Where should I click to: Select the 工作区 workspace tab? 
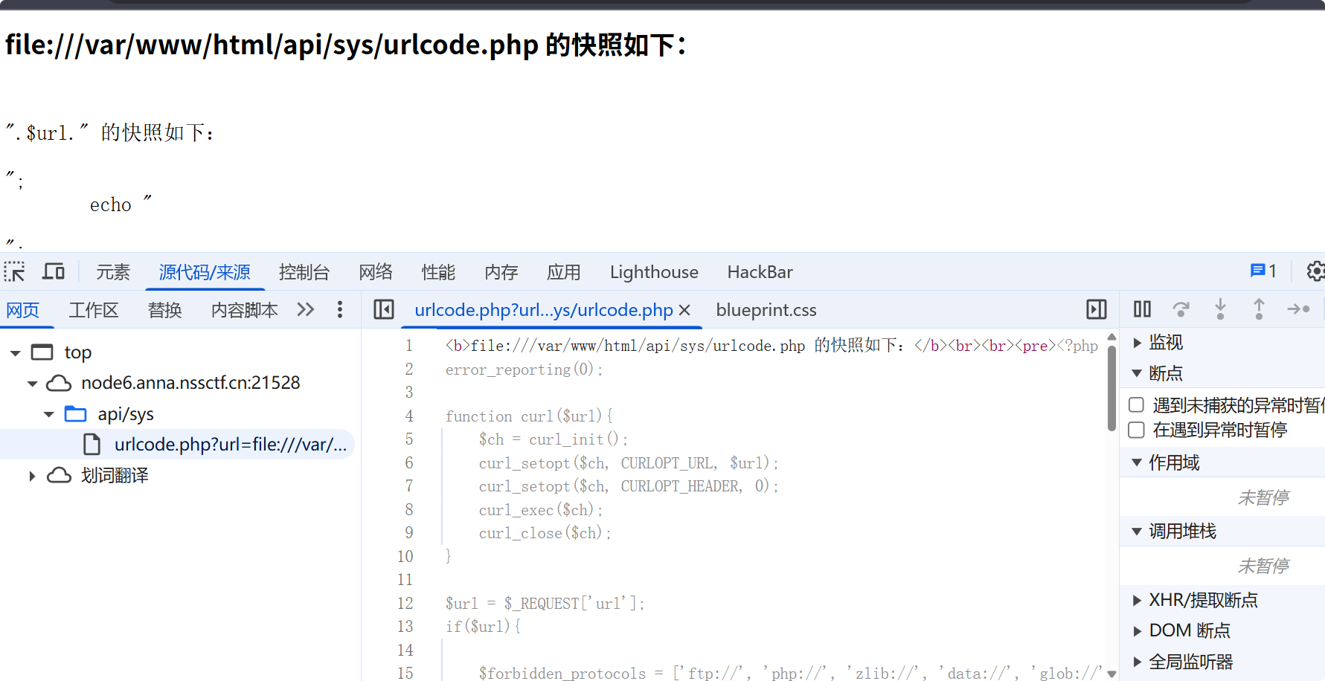pos(94,310)
